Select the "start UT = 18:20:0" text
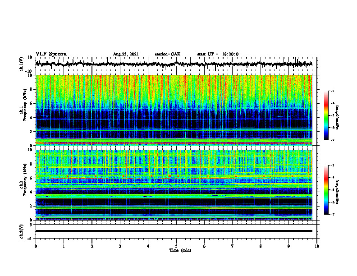 (x=218, y=54)
